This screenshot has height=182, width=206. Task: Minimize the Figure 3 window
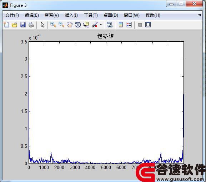[171, 4]
